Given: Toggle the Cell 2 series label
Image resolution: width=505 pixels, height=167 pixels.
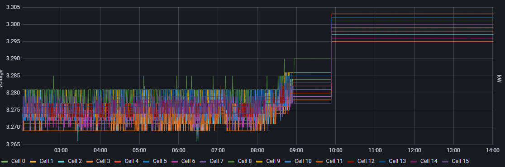Looking at the screenshot, I should pos(75,161).
